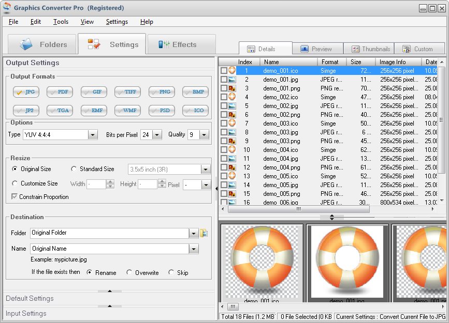Image resolution: width=449 pixels, height=323 pixels.
Task: Click the PNG file icon of demo_004.png
Action: pos(232,167)
